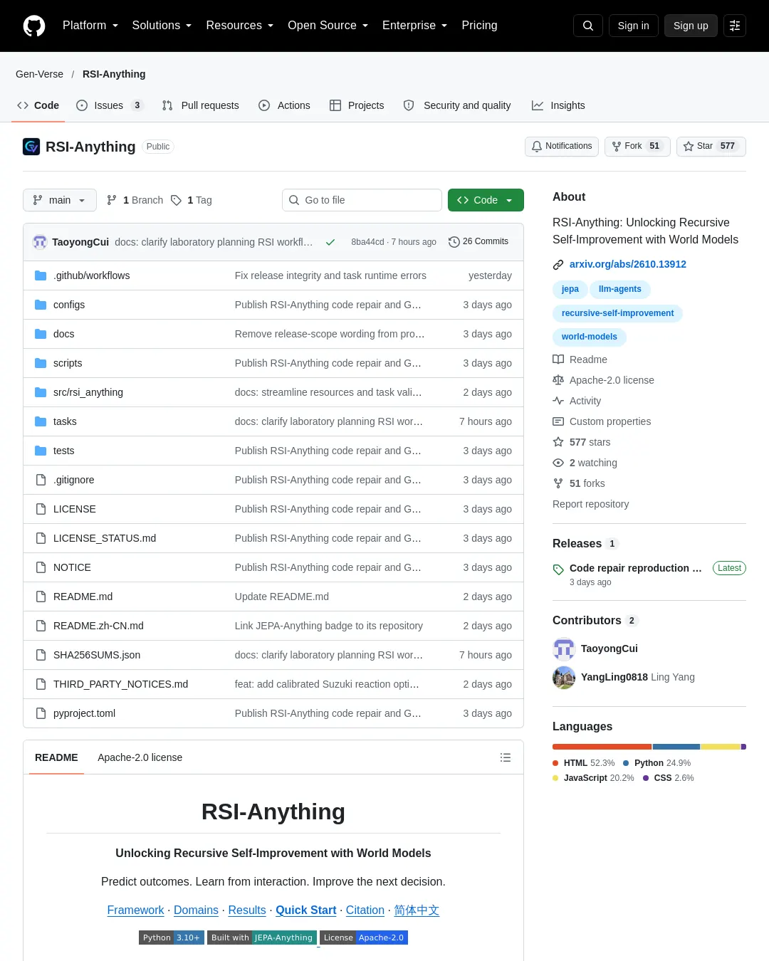The height and width of the screenshot is (961, 769).
Task: Click the jepa topic tag
Action: [570, 289]
